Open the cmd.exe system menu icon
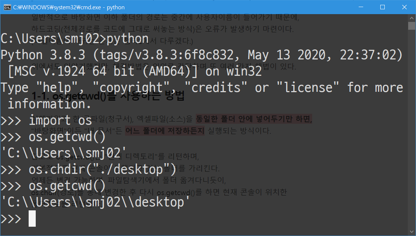416x236 pixels. pyautogui.click(x=7, y=7)
